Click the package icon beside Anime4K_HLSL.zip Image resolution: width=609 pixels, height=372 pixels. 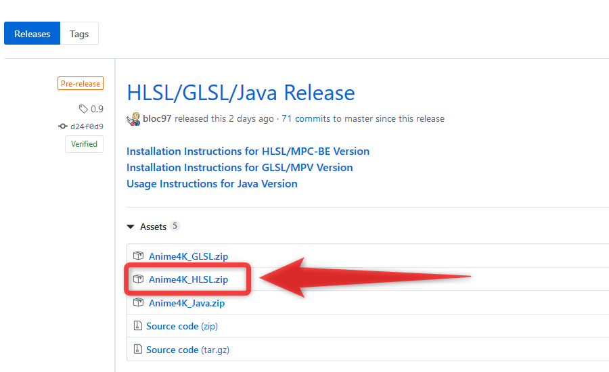[138, 279]
